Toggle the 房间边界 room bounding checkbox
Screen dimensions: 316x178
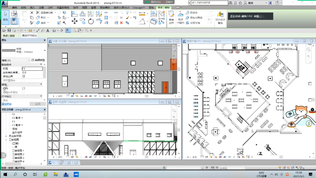[24, 76]
